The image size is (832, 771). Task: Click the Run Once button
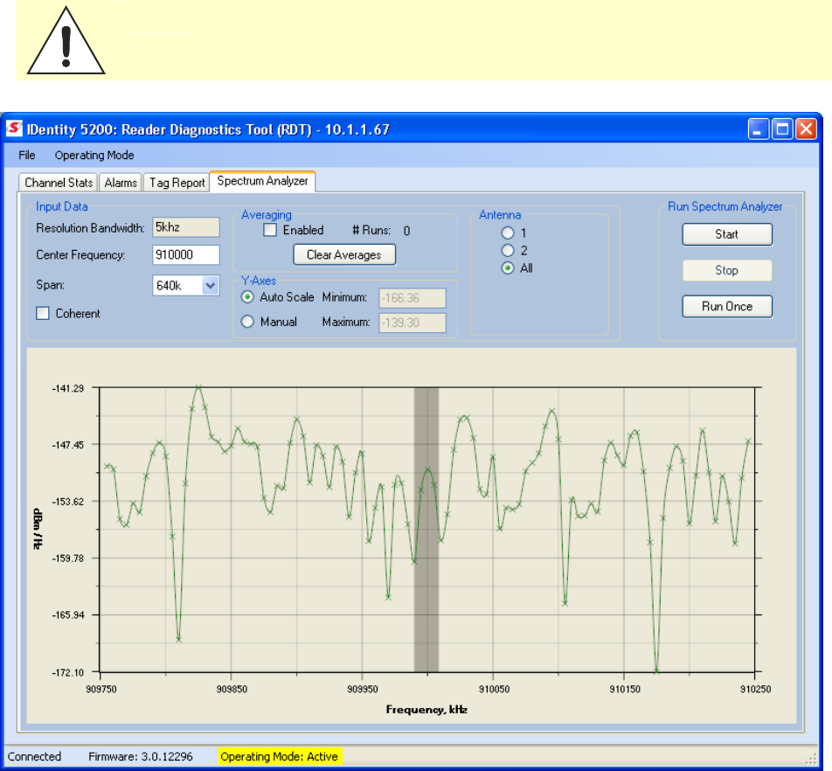(x=727, y=306)
